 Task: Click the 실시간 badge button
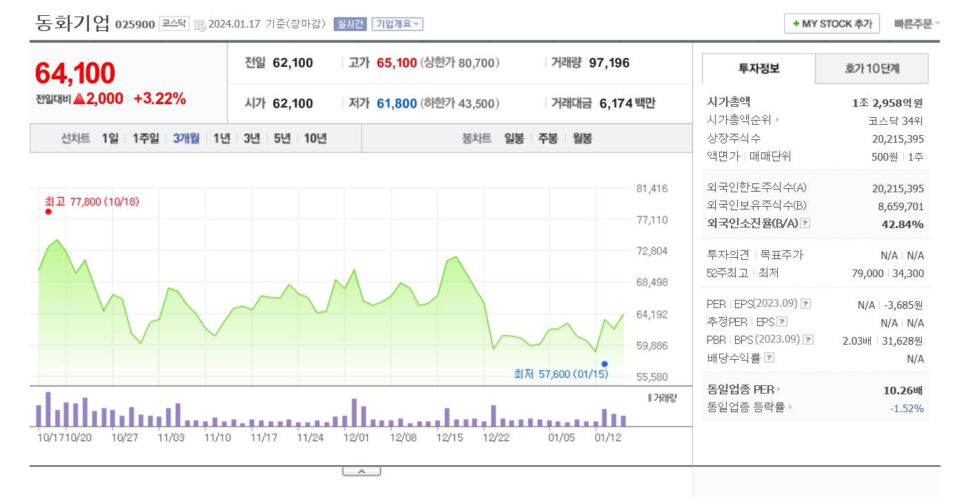coord(350,24)
